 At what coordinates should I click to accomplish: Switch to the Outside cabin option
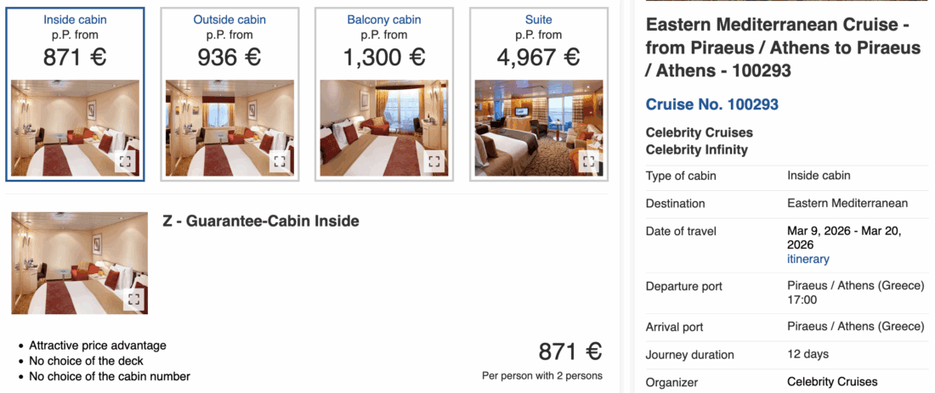click(229, 19)
